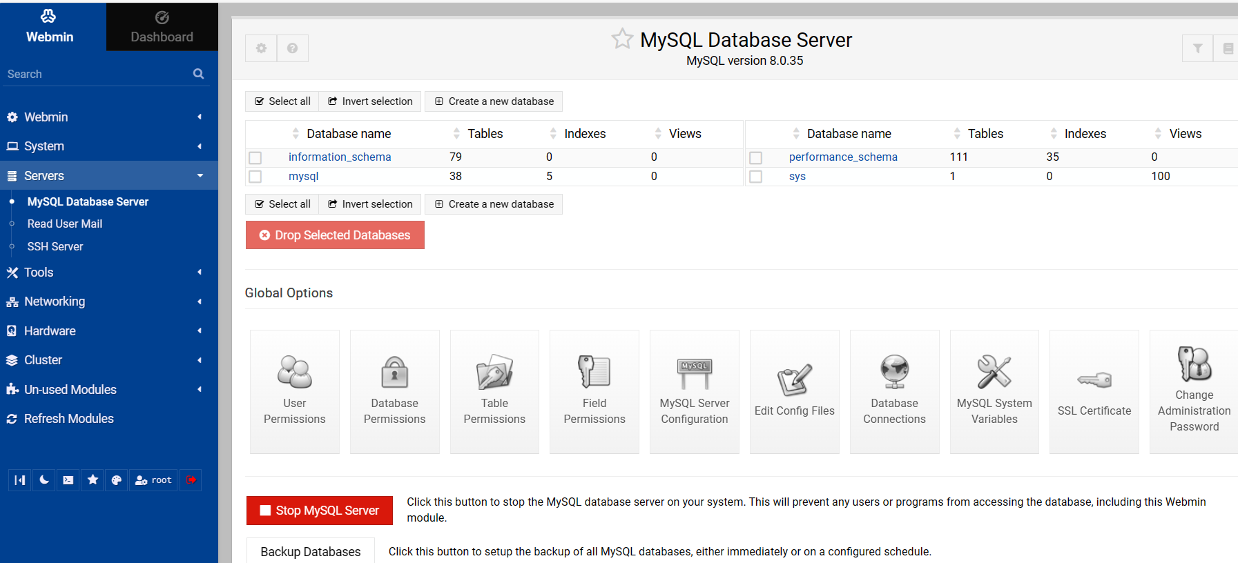The image size is (1238, 563).
Task: Switch to the Dashboard tab
Action: click(162, 27)
